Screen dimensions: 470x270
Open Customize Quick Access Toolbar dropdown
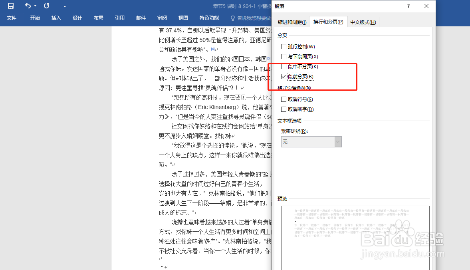[65, 6]
